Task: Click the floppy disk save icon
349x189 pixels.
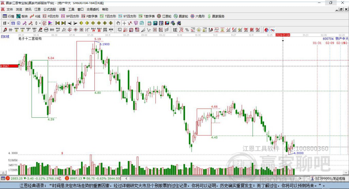Action: tap(167, 23)
